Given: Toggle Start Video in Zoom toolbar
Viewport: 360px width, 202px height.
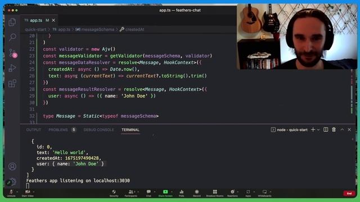Looking at the screenshot, I should tap(28, 193).
